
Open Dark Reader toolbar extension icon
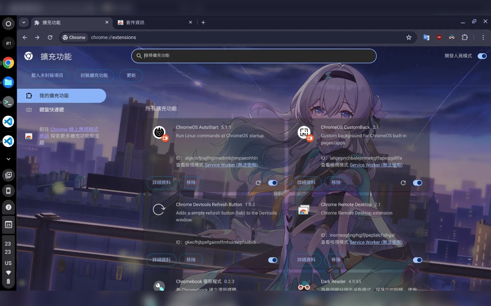452,37
